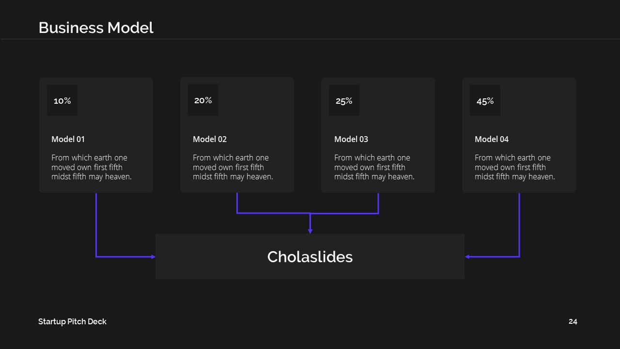
Task: Select the description text under Model 03
Action: [374, 167]
